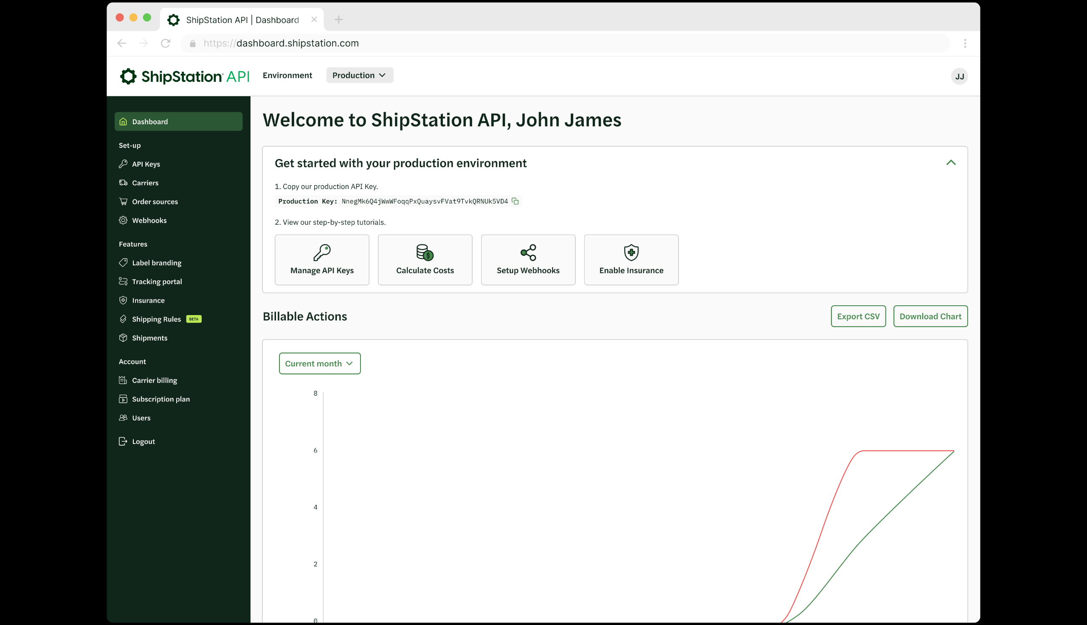Click the Order sources cart icon
This screenshot has width=1087, height=625.
pos(124,201)
